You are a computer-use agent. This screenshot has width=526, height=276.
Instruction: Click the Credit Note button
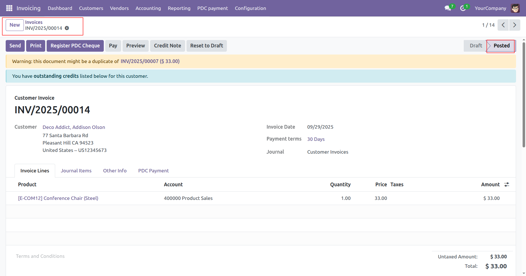167,46
